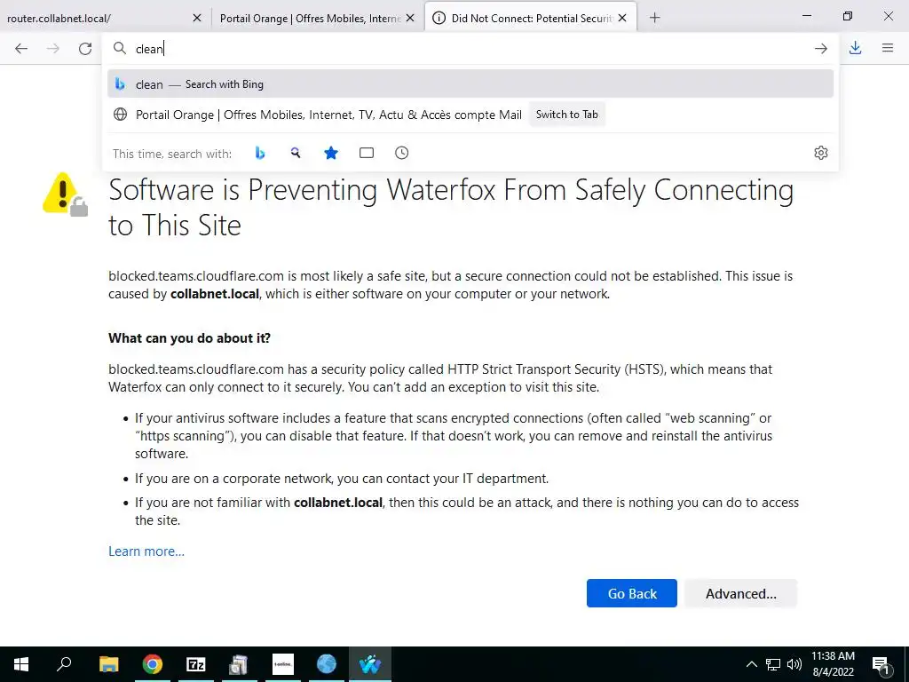Screen dimensions: 909x682
Task: Search history using the clock icon
Action: pyautogui.click(x=402, y=153)
